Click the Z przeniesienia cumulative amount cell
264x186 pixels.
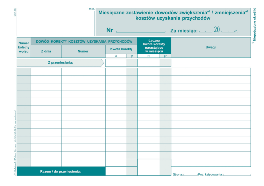click(154, 63)
